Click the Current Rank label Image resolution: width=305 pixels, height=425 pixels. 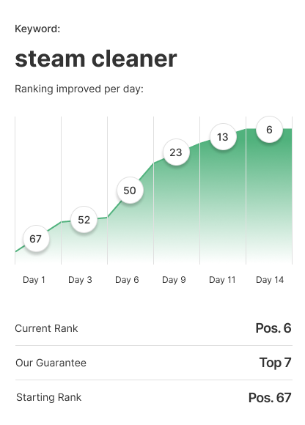click(x=46, y=328)
